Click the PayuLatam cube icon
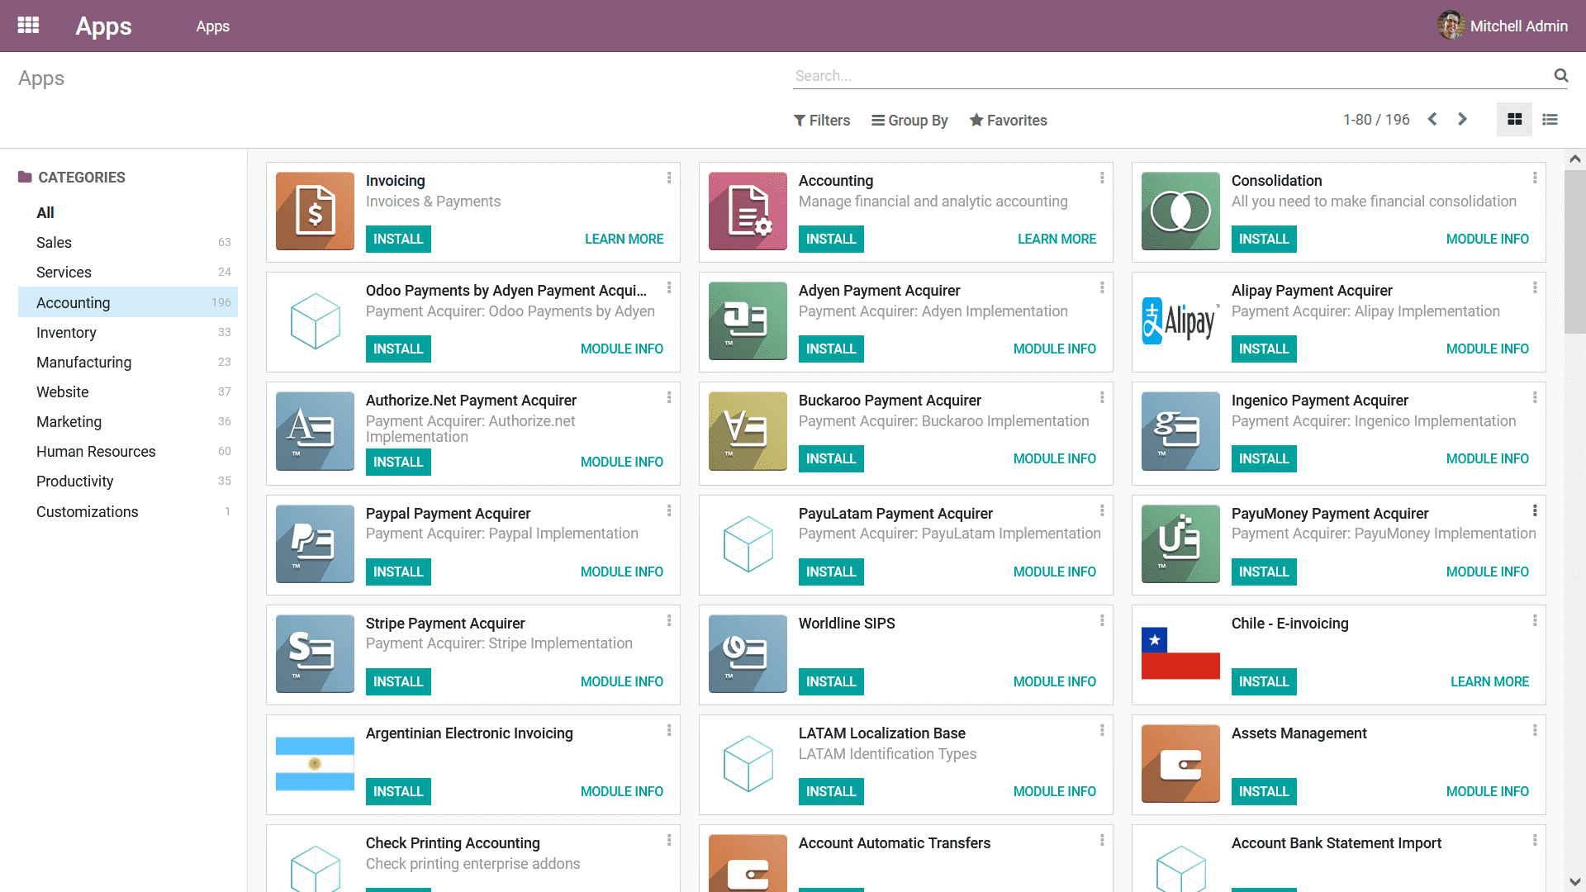 748,544
